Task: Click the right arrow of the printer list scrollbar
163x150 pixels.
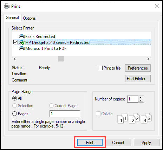Action: coord(148,59)
